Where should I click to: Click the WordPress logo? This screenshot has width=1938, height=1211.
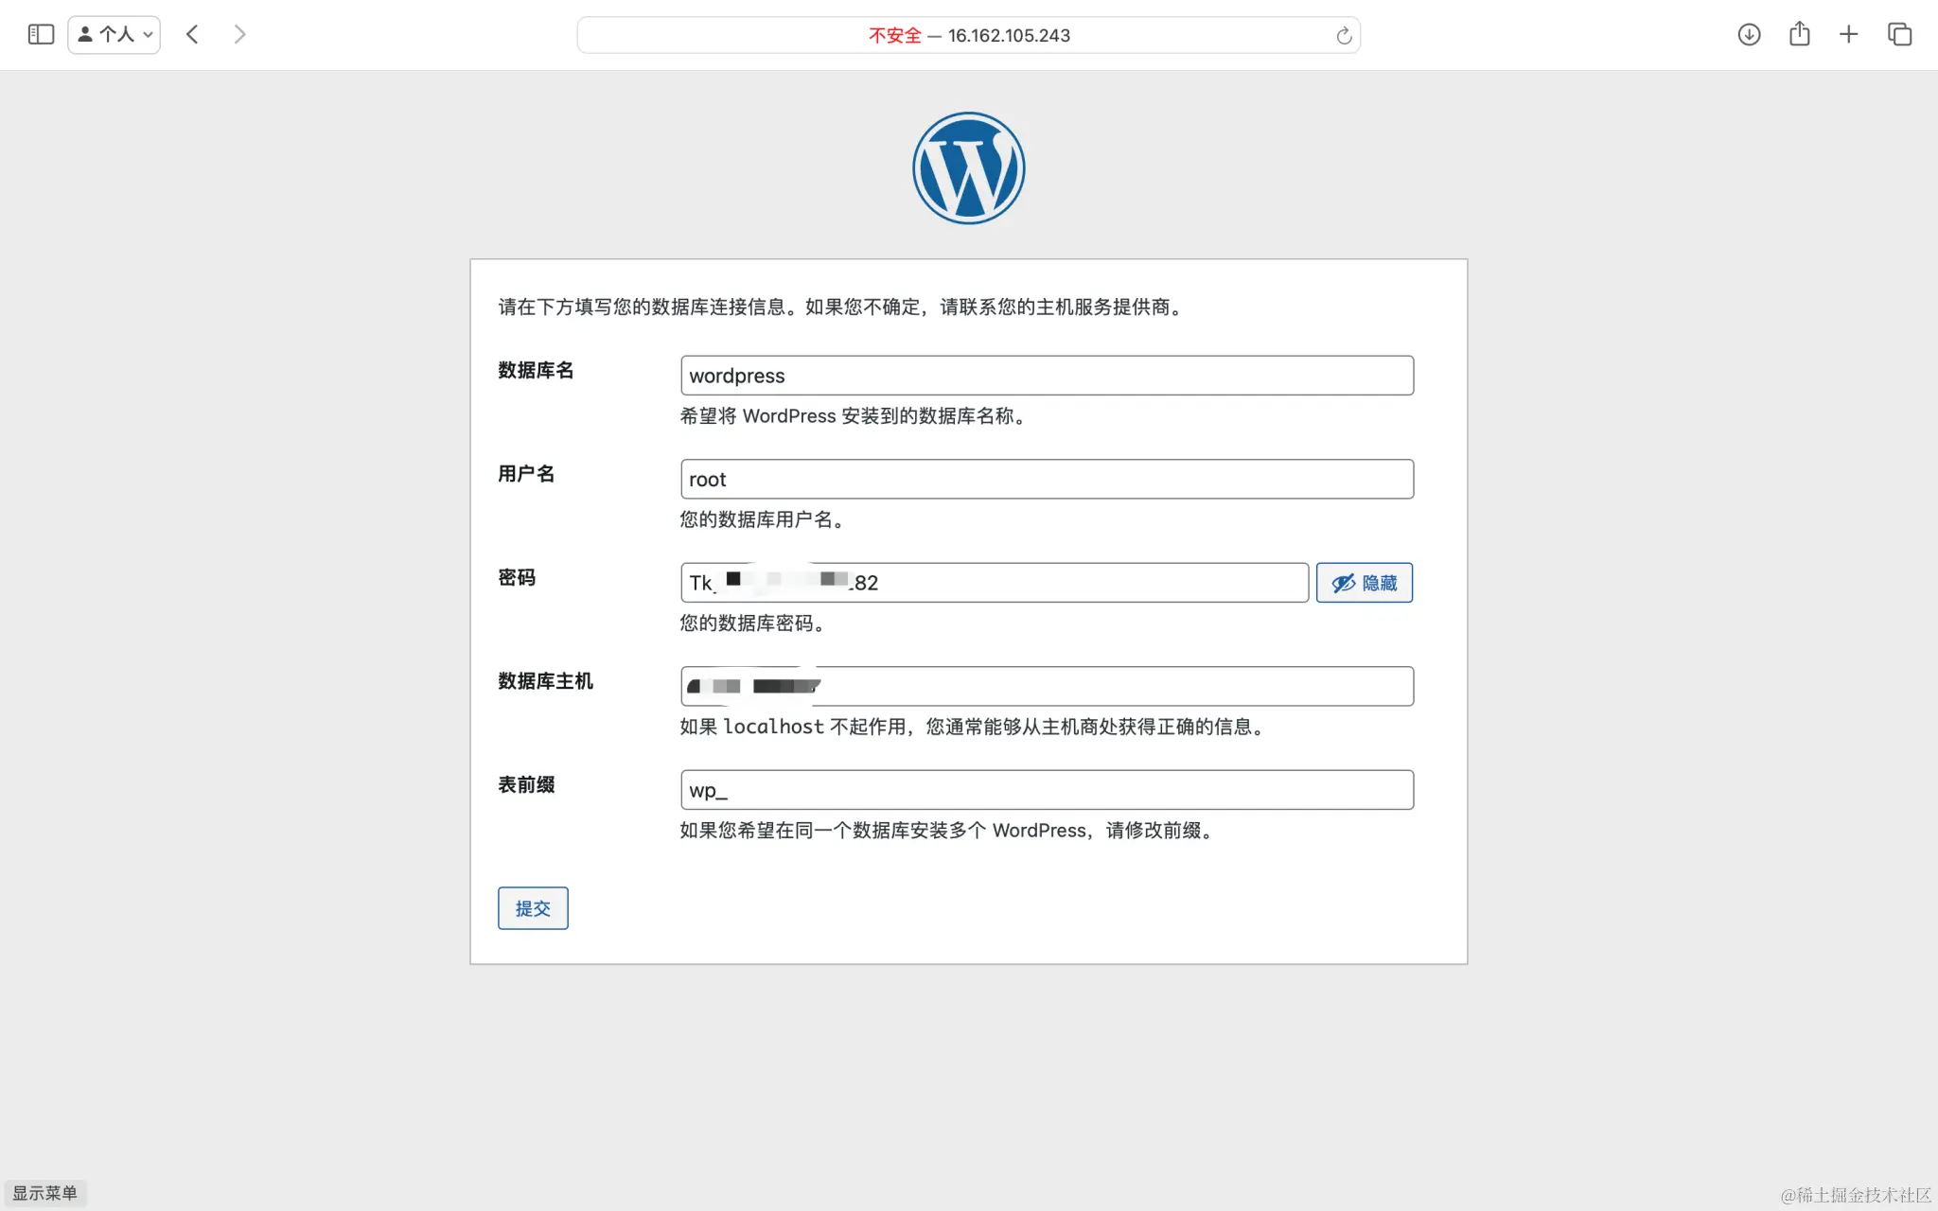click(x=968, y=168)
